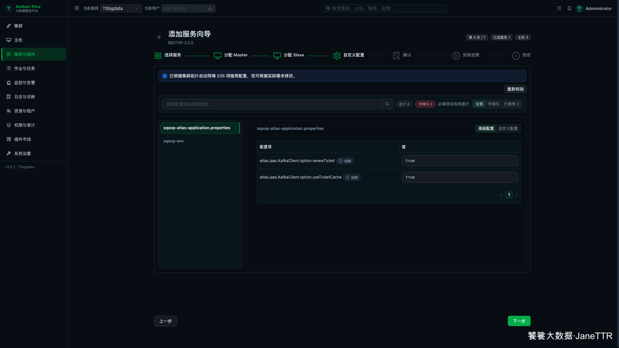Edit useTicketCache value field
Screen dimensions: 619x348
tap(460, 177)
